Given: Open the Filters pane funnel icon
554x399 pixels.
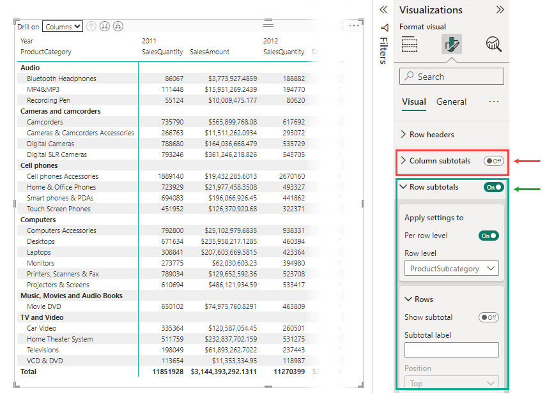Looking at the screenshot, I should click(383, 27).
